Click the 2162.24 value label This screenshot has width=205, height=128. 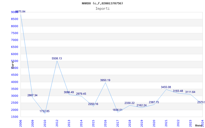[x=142, y=105]
